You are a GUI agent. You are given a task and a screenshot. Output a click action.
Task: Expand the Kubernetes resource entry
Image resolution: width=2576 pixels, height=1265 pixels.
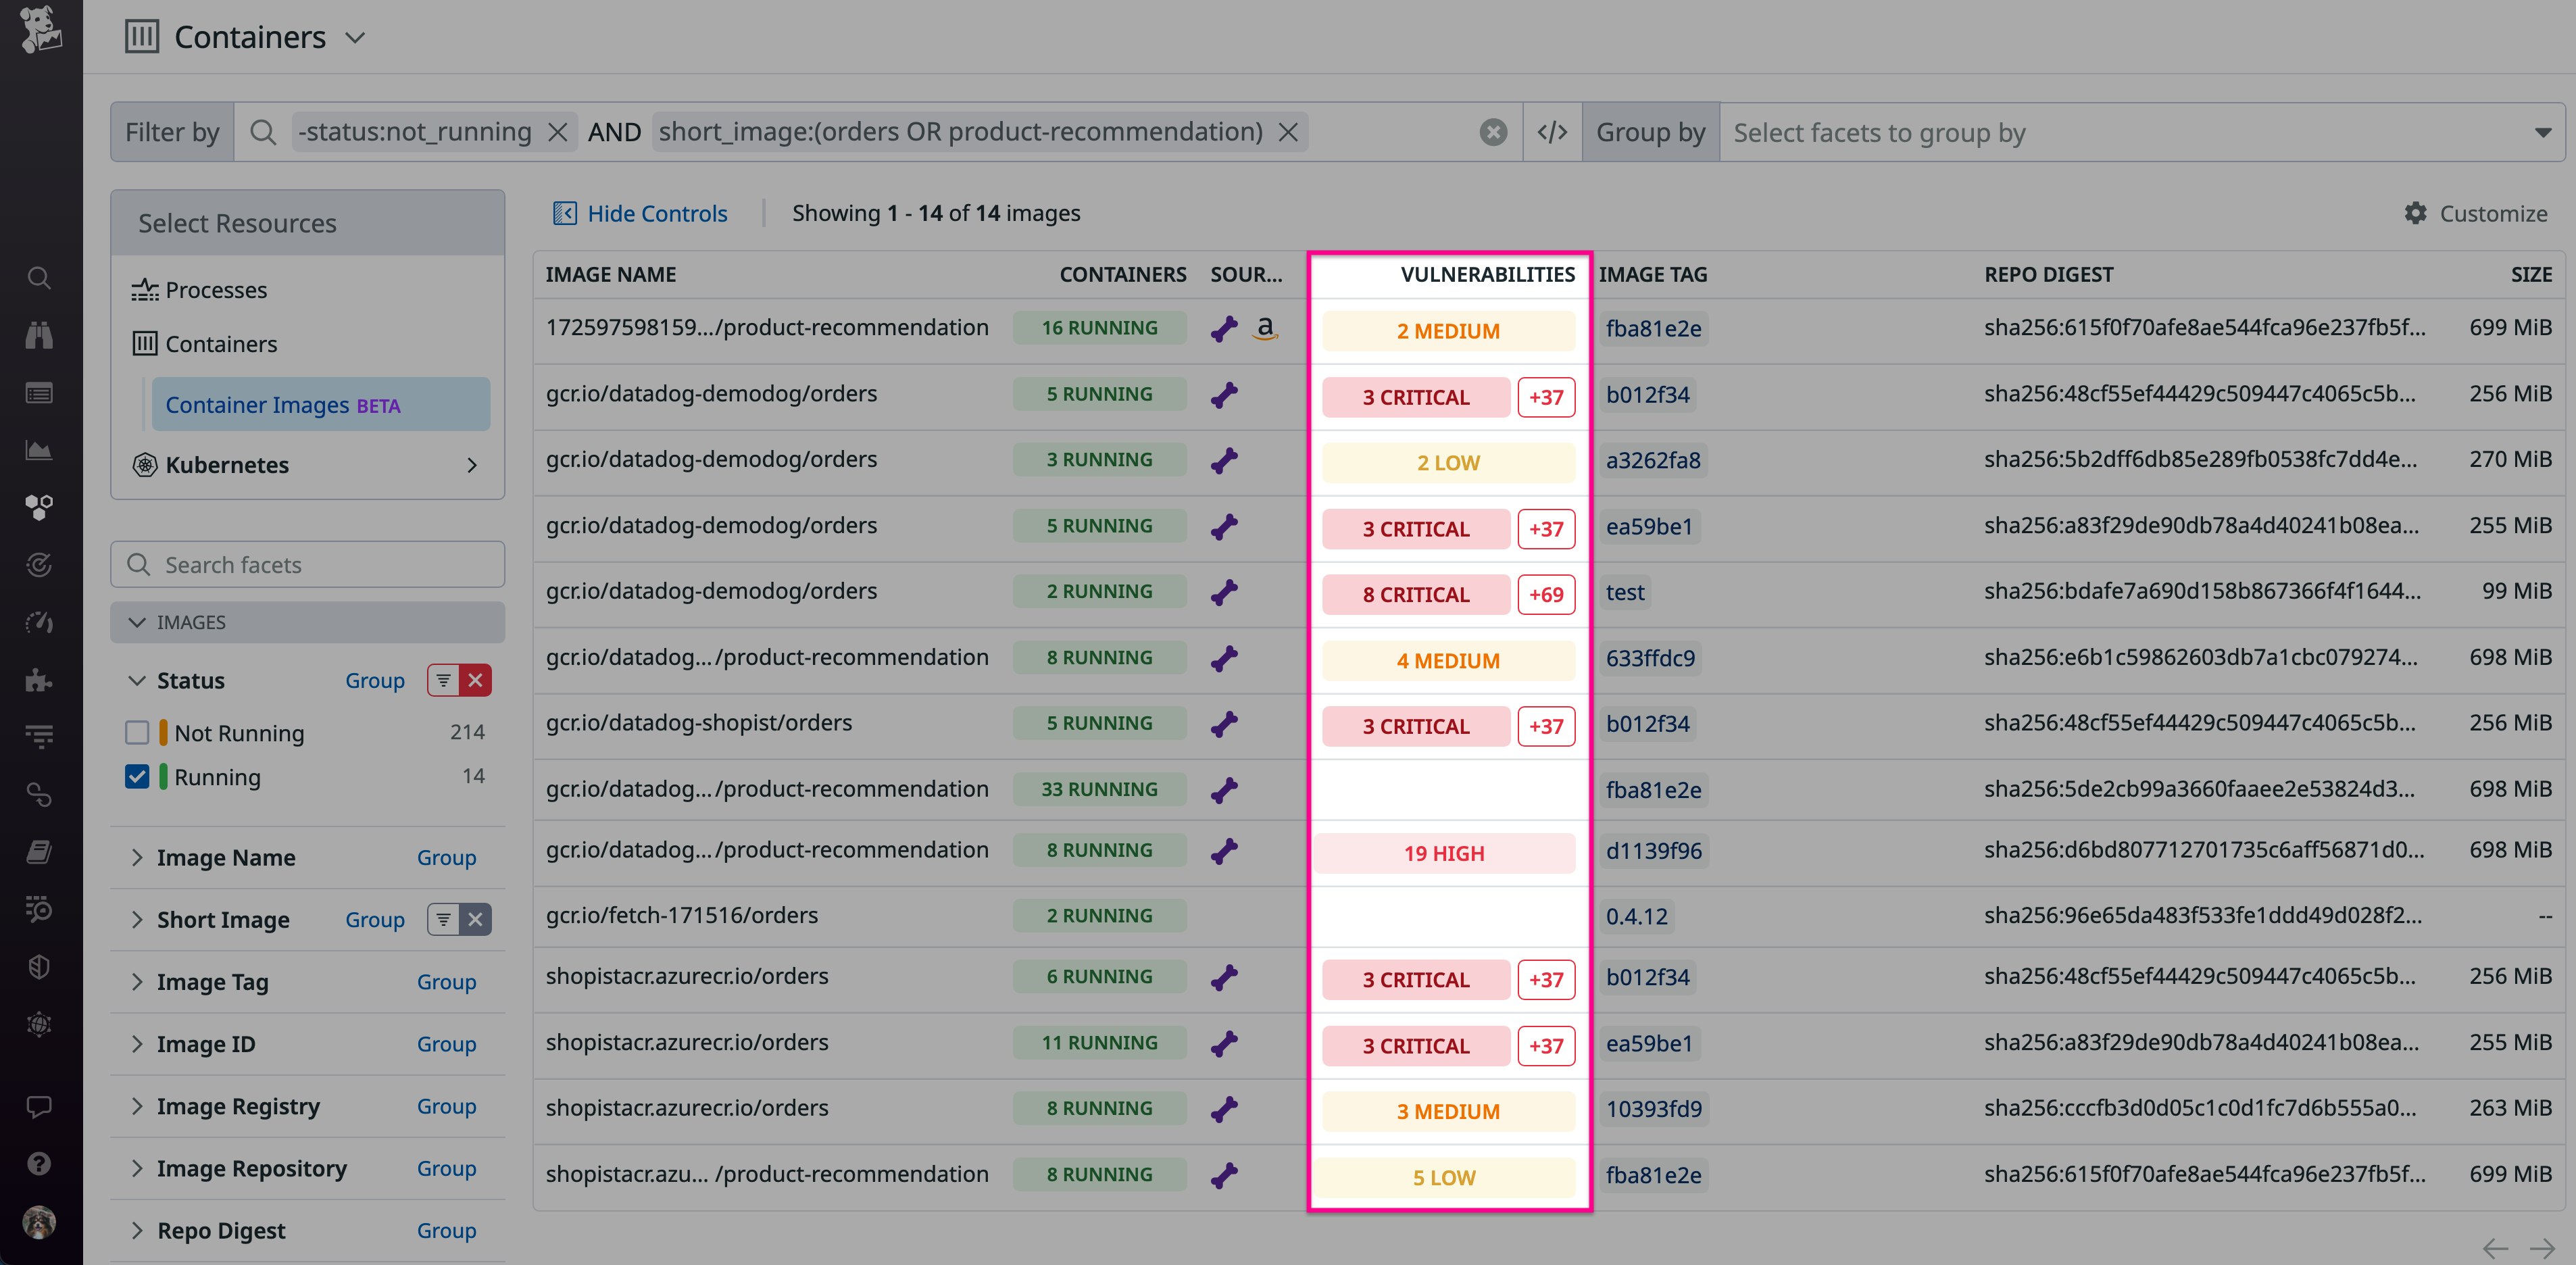[472, 464]
